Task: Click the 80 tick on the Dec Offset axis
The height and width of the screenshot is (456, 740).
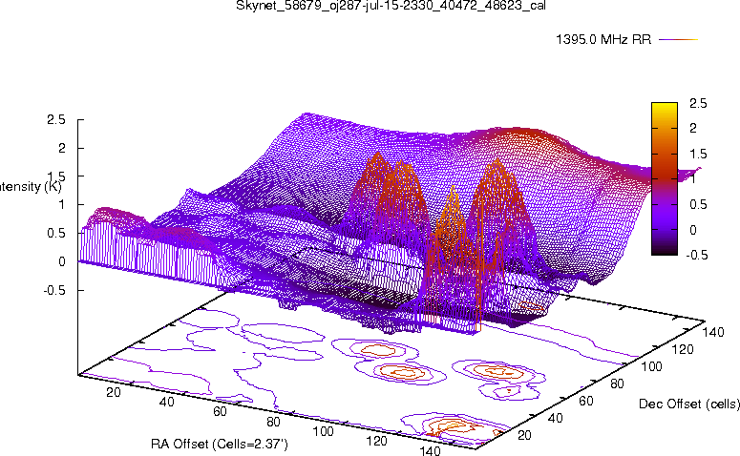Action: [617, 383]
